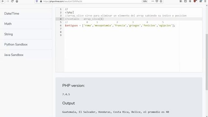Screen dimensions: 208x117
Task: Click the 'fenicios' string in code
Action: (149, 25)
